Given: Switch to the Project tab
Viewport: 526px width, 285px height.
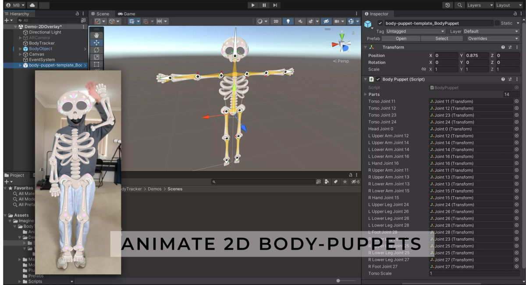Looking at the screenshot, I should point(14,175).
